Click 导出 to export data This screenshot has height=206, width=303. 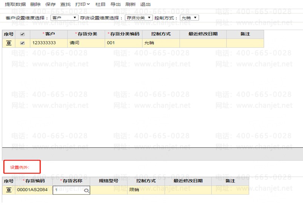tap(115, 4)
